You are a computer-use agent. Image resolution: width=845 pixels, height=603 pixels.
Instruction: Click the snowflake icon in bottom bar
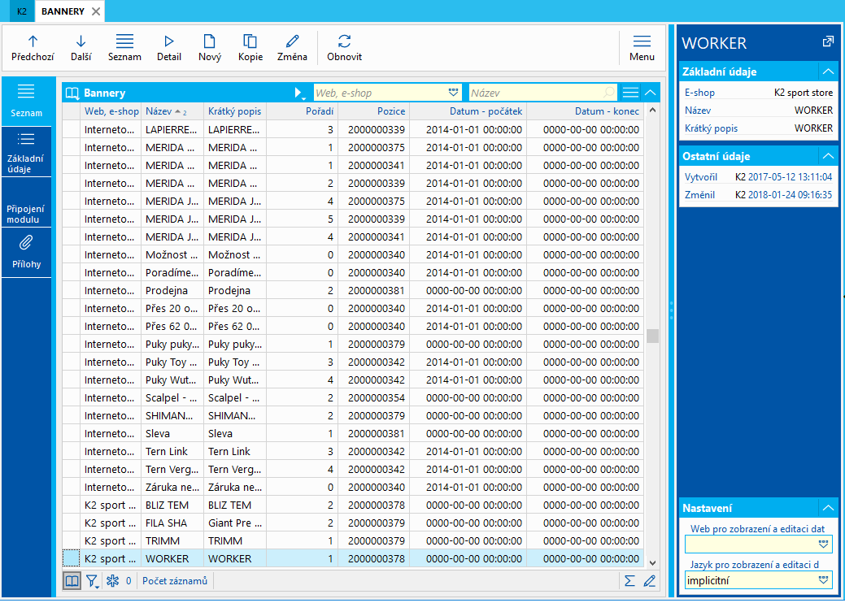[113, 581]
